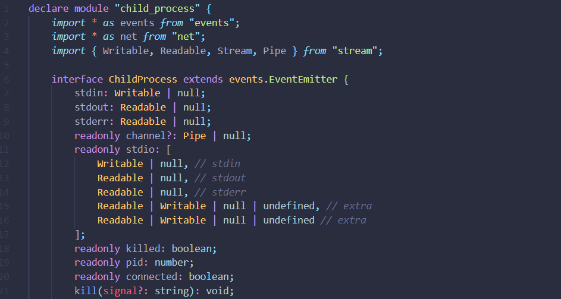Click the "events" import path string
Screen dimensions: 561x299
click(x=220, y=23)
